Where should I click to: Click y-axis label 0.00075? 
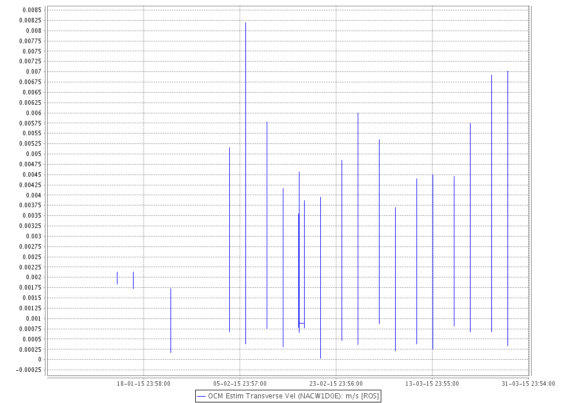(31, 329)
